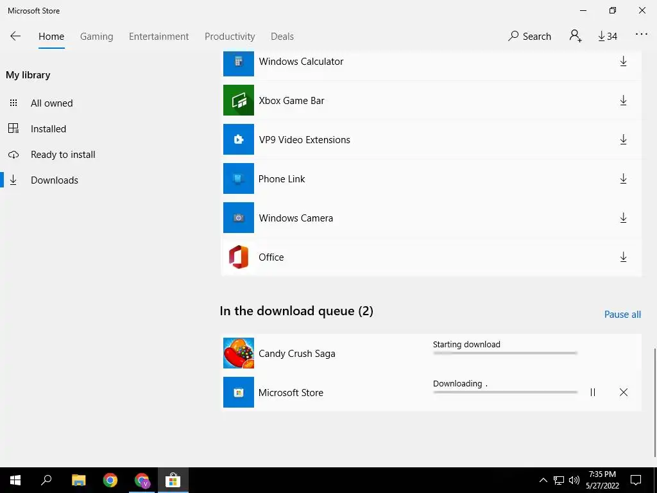Open taskbar search magnifier
Image resolution: width=657 pixels, height=493 pixels.
[x=46, y=480]
